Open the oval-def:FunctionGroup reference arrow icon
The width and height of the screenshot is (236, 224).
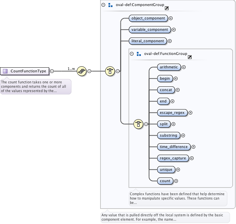(x=190, y=57)
